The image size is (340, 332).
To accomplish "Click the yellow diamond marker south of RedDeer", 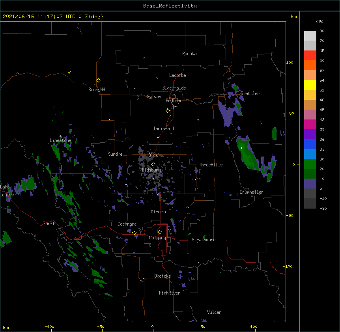I will (x=168, y=111).
